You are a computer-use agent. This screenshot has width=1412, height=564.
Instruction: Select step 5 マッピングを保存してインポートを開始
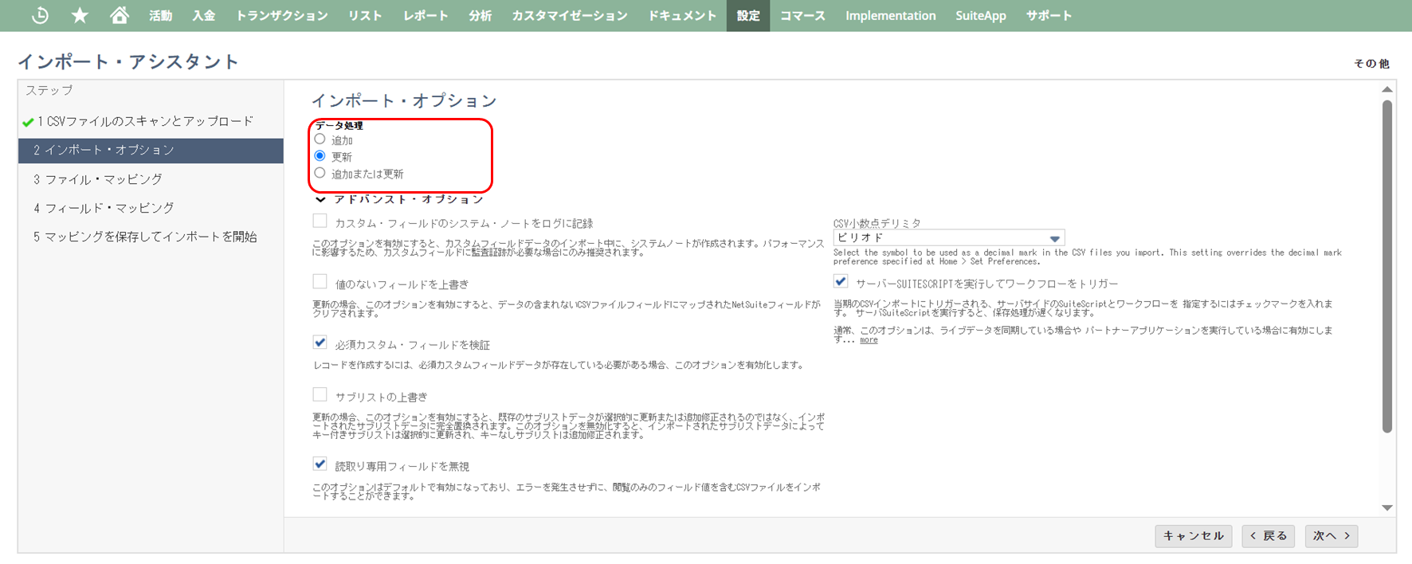(x=145, y=237)
